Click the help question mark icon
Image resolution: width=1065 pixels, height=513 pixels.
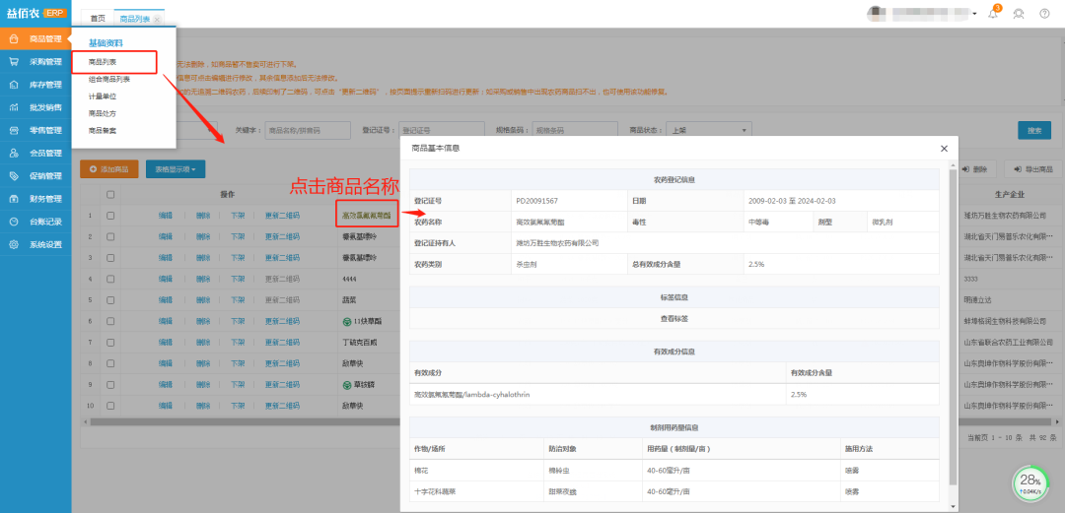(1044, 14)
